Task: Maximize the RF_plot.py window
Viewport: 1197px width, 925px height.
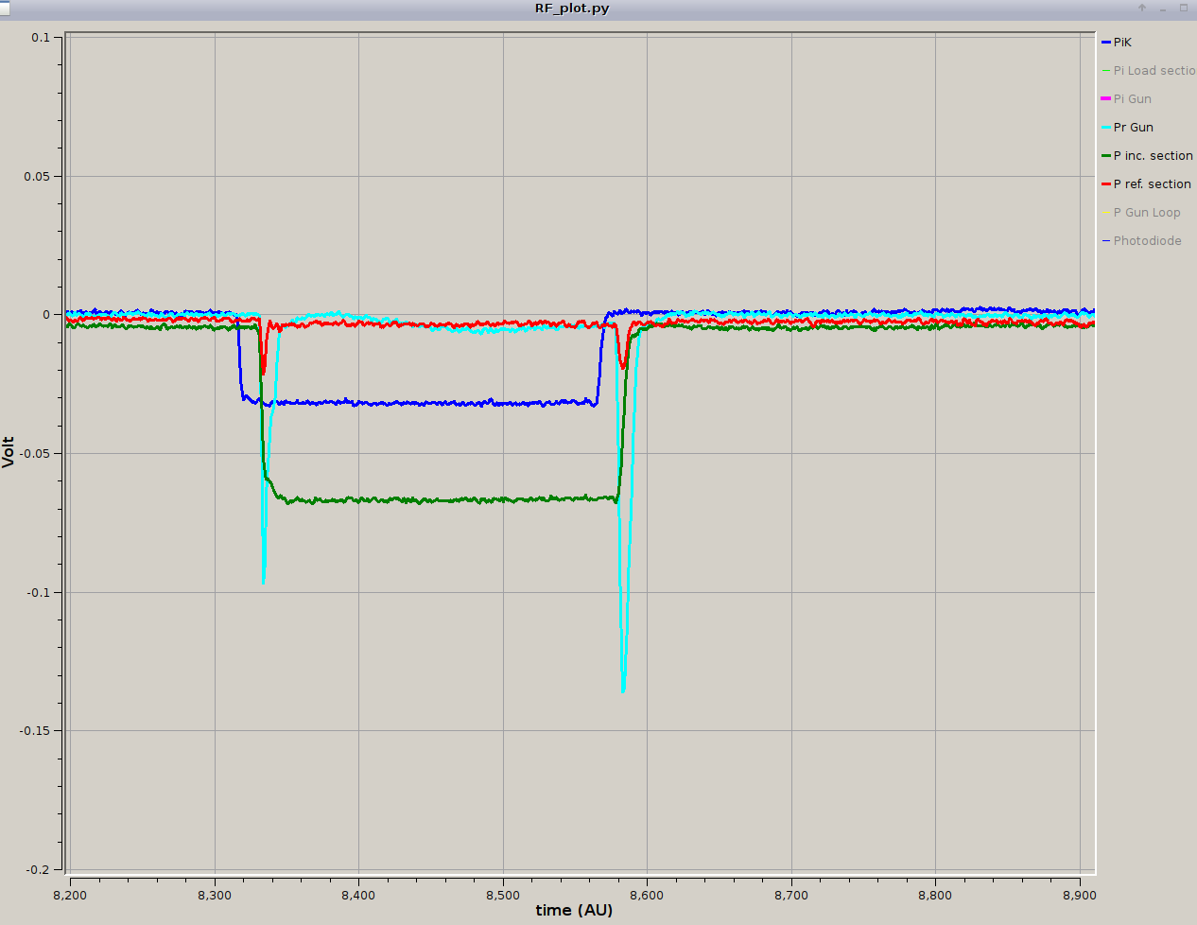Action: (1183, 9)
